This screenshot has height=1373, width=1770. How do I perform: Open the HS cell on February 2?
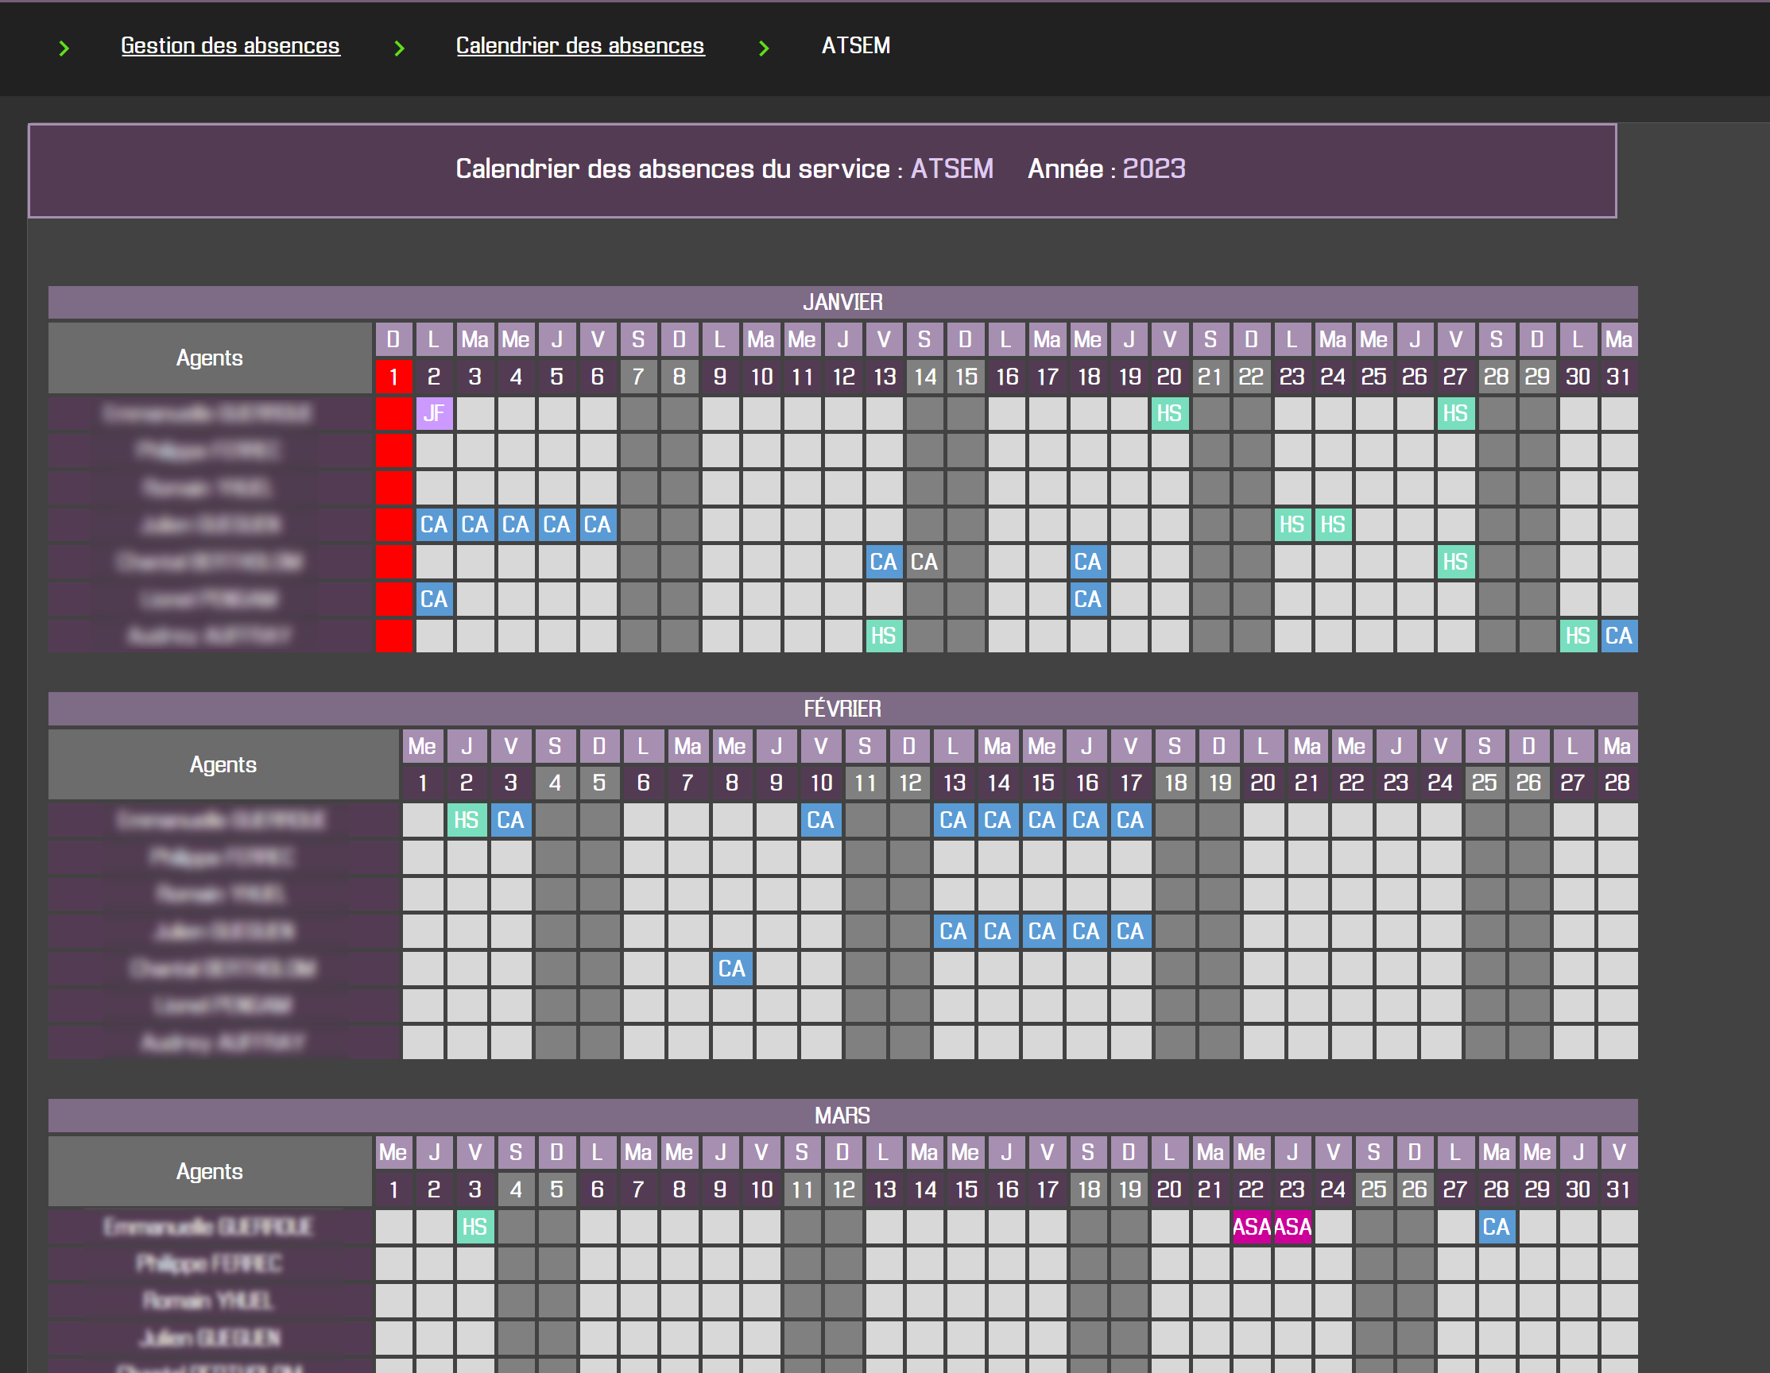[467, 821]
